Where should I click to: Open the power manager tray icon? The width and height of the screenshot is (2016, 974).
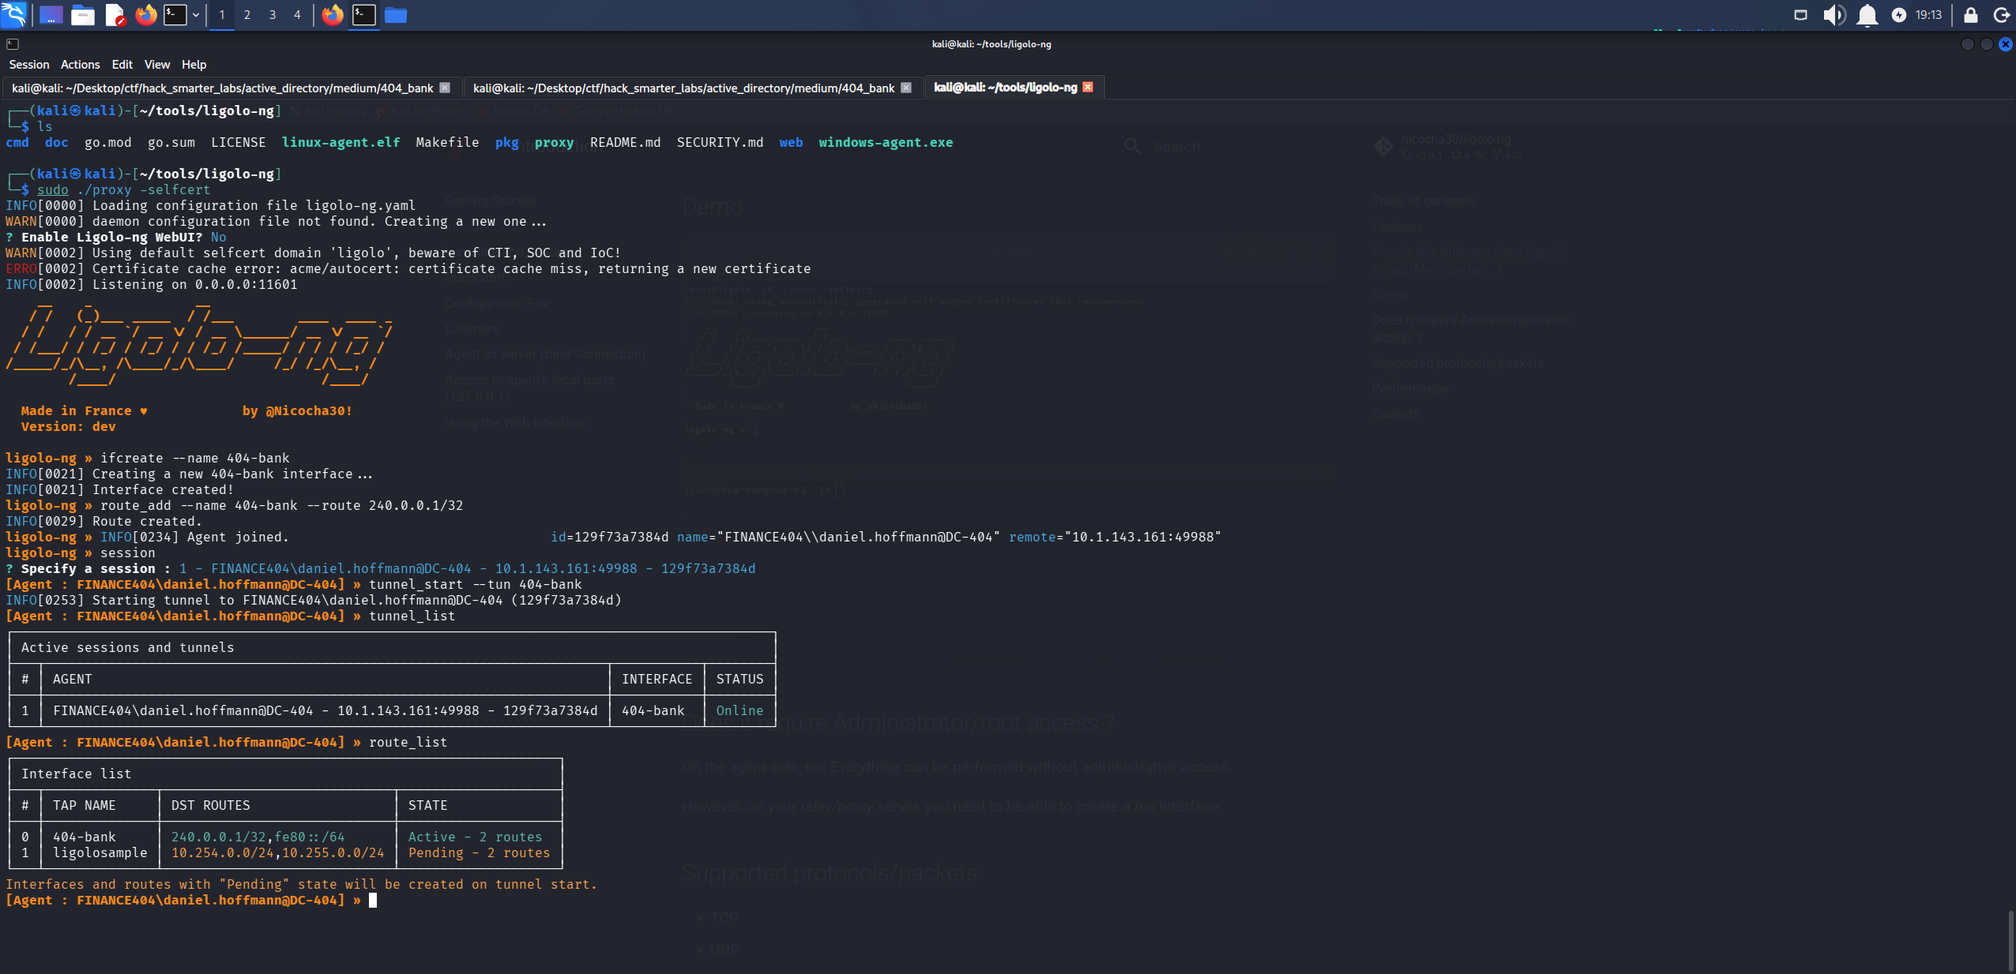click(x=1899, y=15)
